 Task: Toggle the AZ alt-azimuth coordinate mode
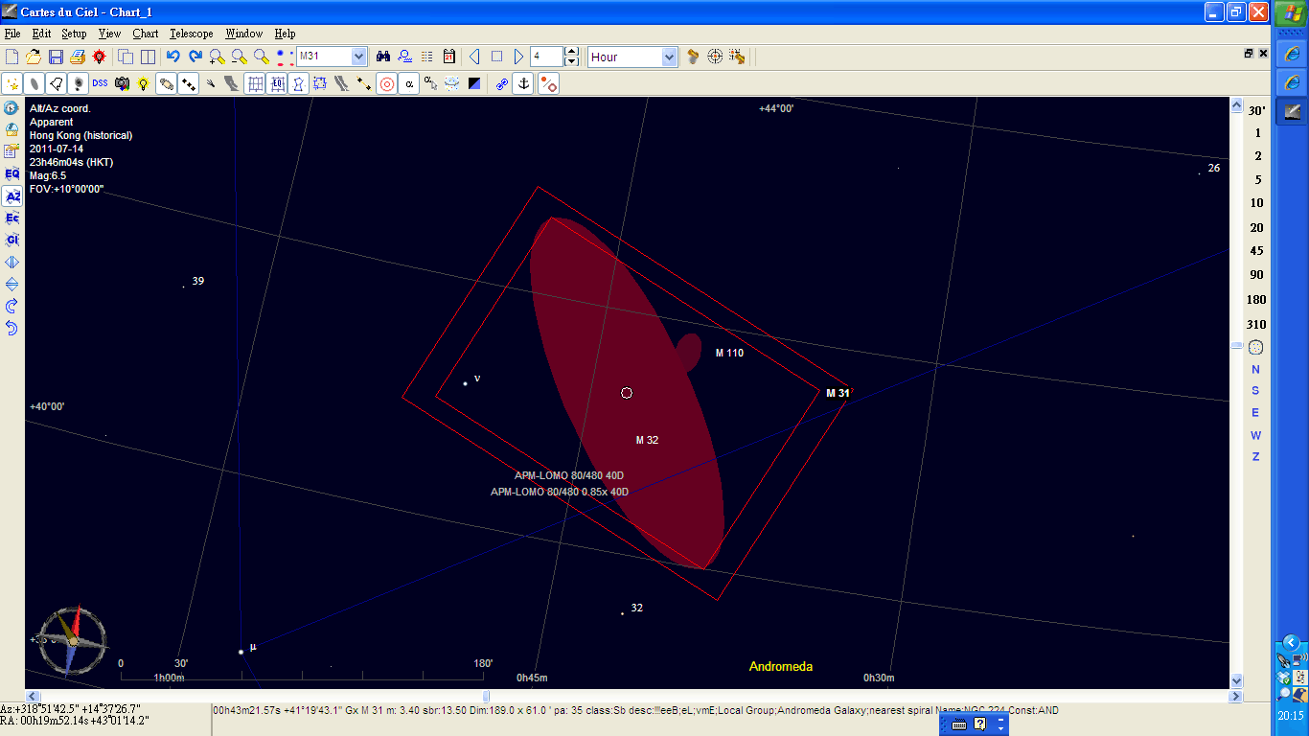click(x=12, y=196)
